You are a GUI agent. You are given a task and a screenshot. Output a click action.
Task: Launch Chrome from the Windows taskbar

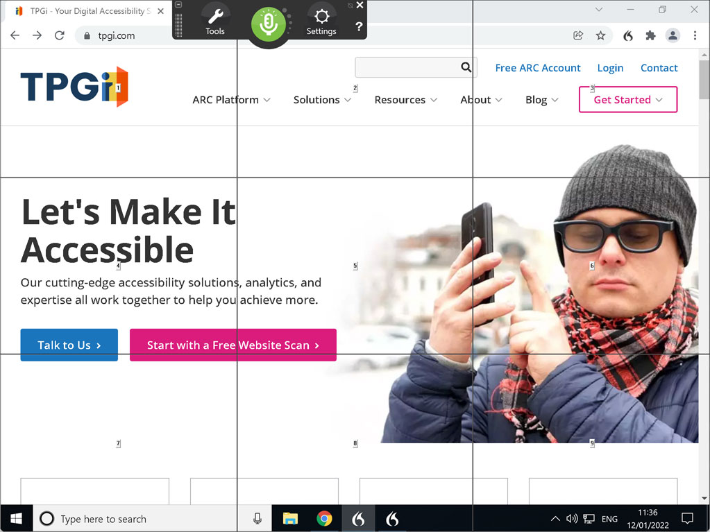325,518
